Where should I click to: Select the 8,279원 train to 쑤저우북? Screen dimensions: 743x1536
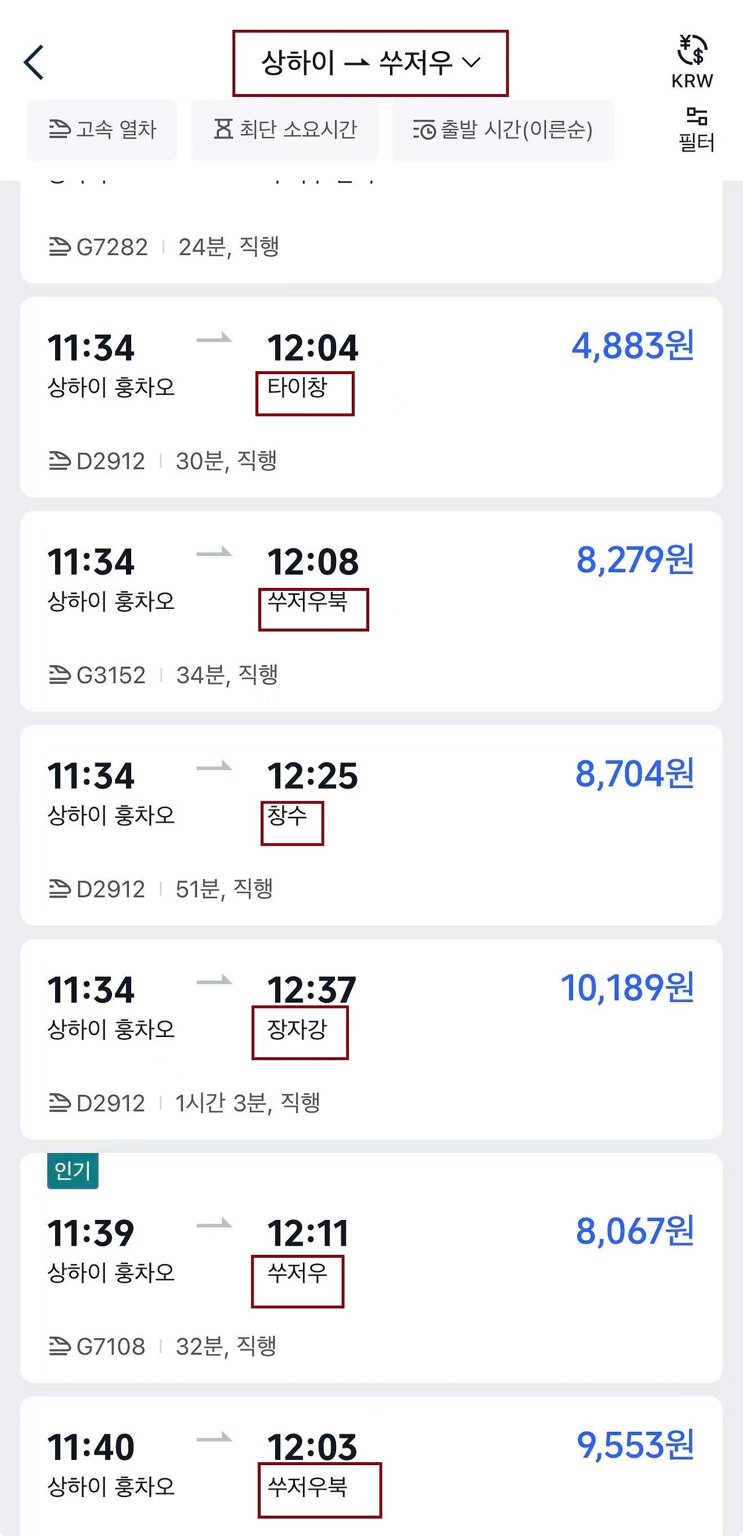371,611
